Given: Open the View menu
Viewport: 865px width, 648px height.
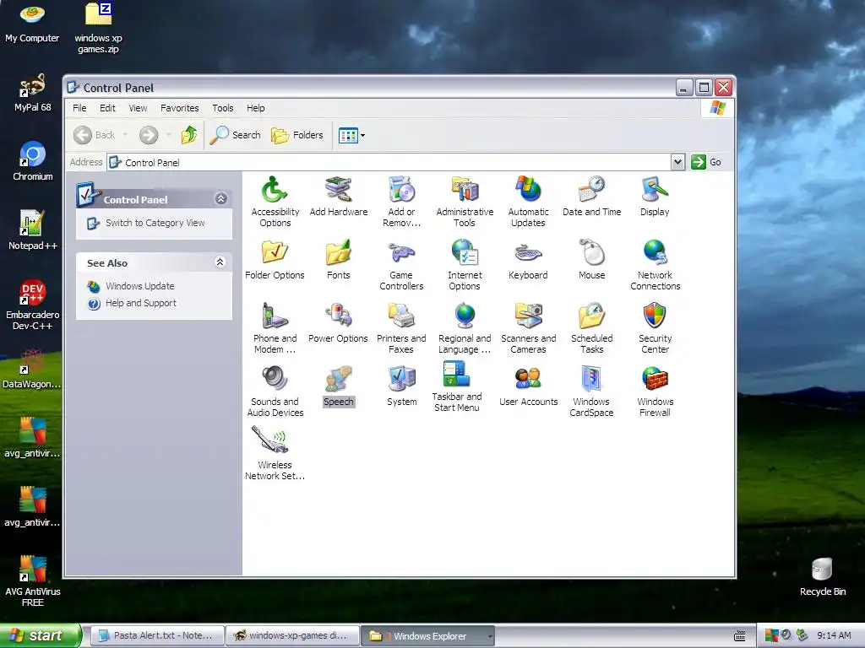Looking at the screenshot, I should [x=138, y=108].
